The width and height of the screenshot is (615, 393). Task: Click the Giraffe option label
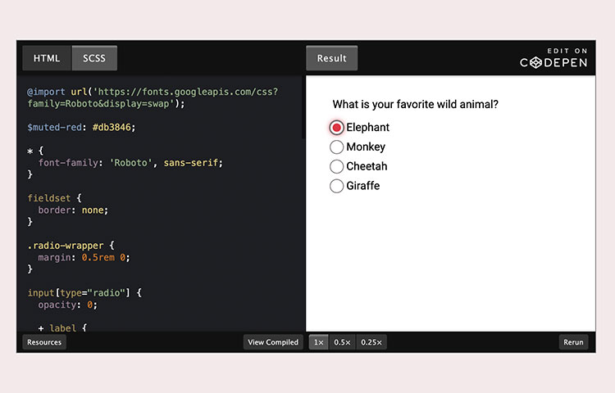[362, 187]
